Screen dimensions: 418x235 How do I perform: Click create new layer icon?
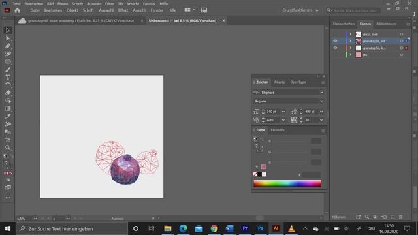coord(393,217)
